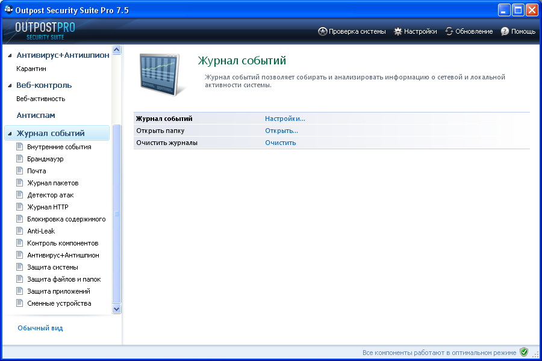Click the document icon beside Защита файлов и папок
This screenshot has width=542, height=361.
20,279
